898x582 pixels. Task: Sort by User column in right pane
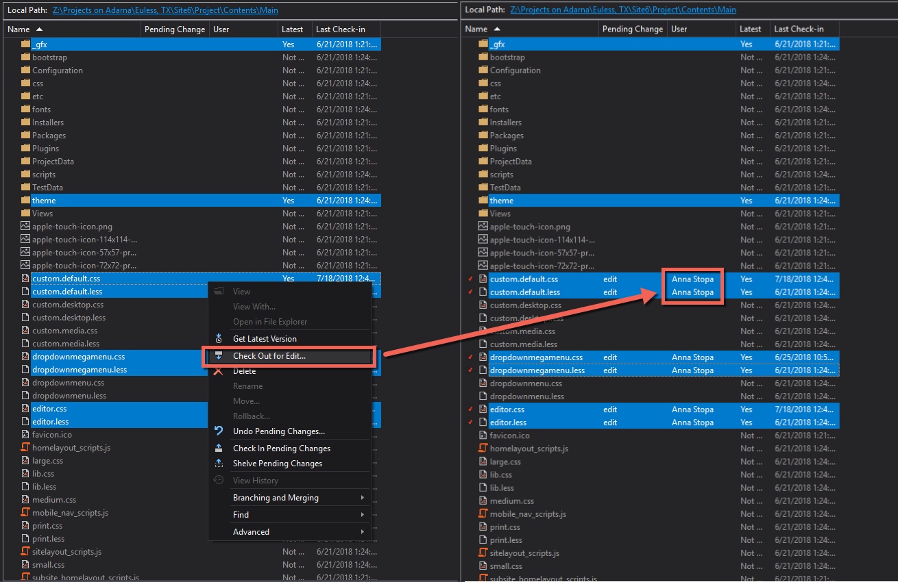(702, 29)
